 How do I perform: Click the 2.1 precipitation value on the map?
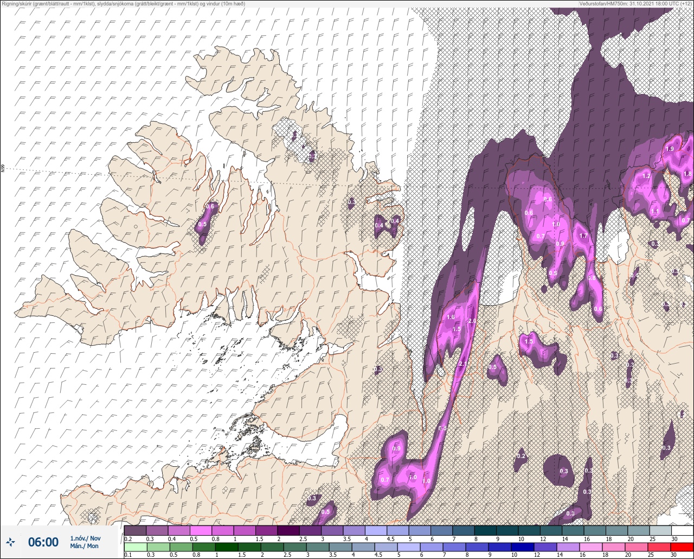tap(463, 364)
